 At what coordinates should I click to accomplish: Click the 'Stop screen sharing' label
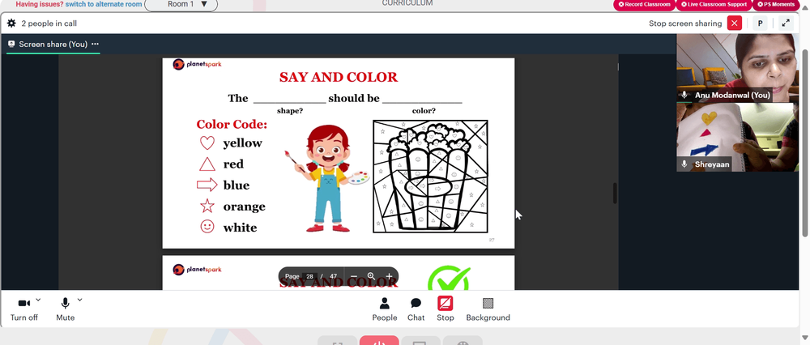pos(685,23)
